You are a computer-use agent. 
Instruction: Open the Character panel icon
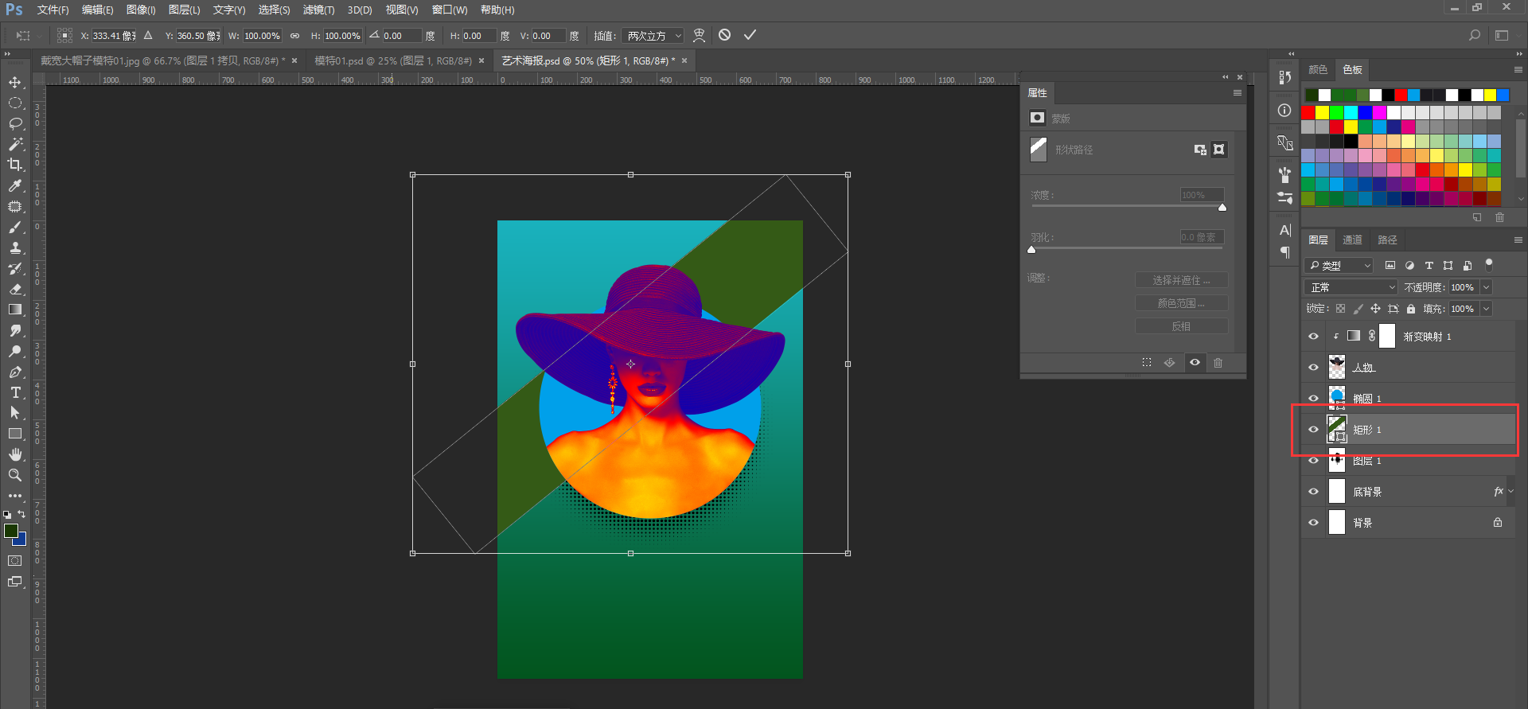point(1284,231)
